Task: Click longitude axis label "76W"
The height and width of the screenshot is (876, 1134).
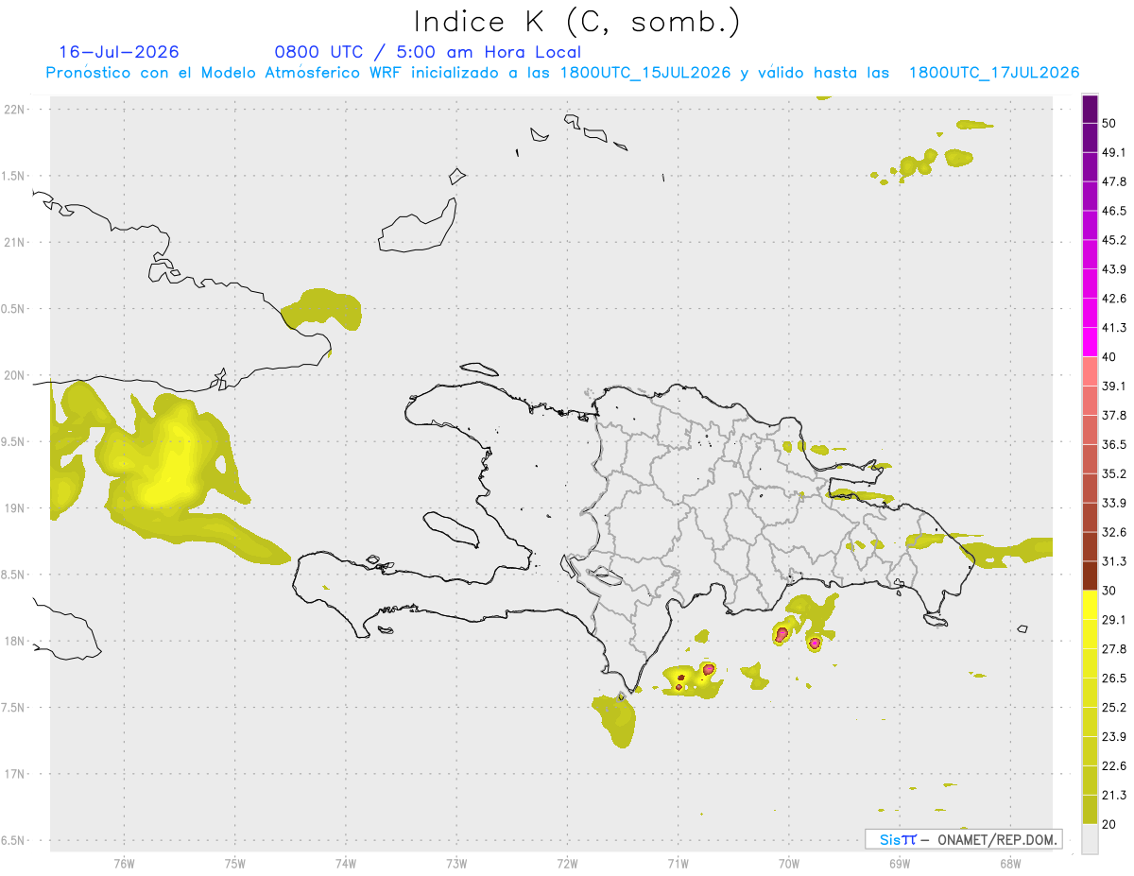Action: point(124,863)
